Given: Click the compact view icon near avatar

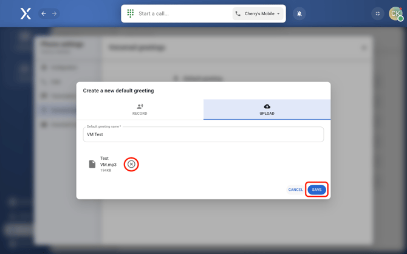Looking at the screenshot, I should (x=378, y=13).
